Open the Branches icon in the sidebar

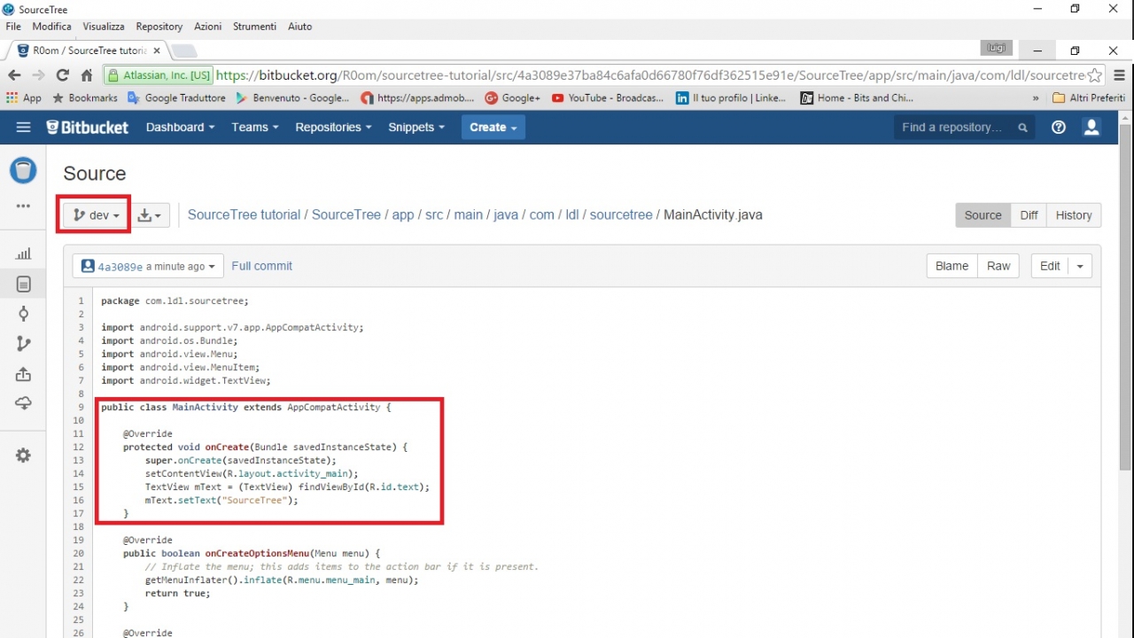[x=24, y=344]
